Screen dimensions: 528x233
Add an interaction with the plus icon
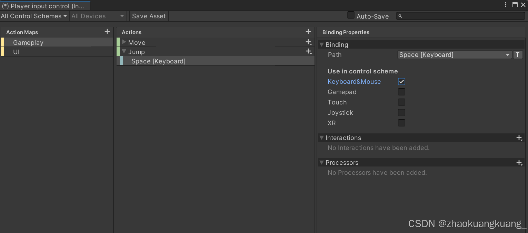coord(519,138)
